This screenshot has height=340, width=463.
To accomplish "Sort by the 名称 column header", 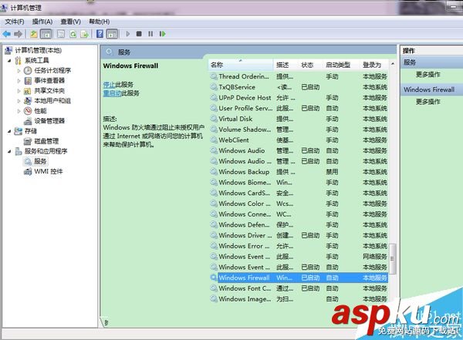I will click(241, 65).
